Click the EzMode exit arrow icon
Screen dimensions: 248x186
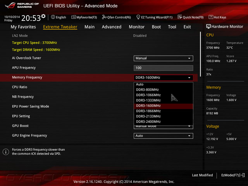(243, 175)
